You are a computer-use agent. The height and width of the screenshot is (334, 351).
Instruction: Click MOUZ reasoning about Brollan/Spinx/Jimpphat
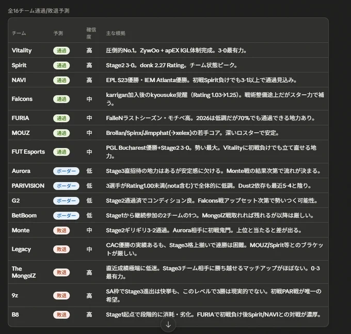tap(193, 133)
